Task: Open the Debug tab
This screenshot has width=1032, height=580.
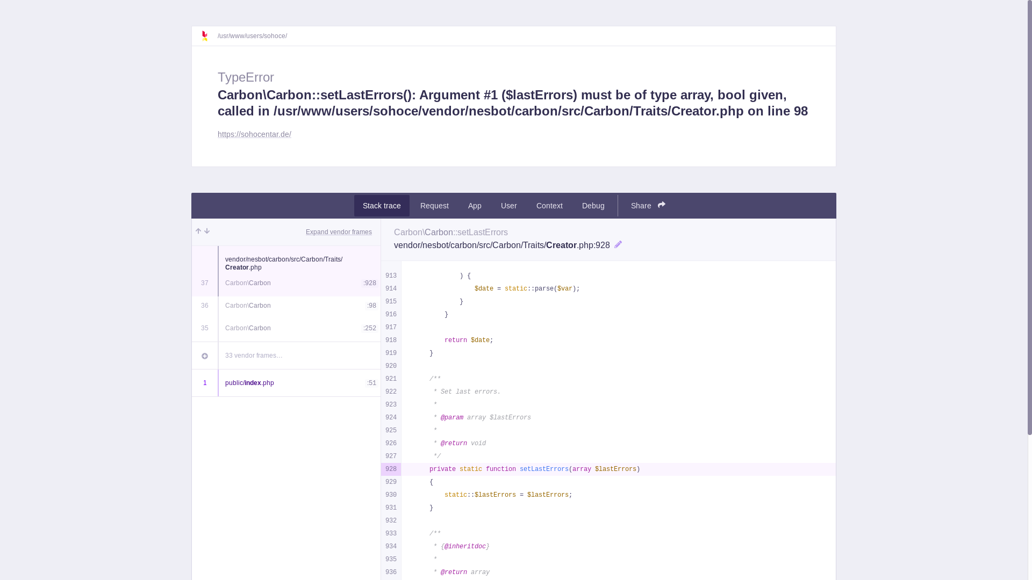Action: click(x=593, y=206)
